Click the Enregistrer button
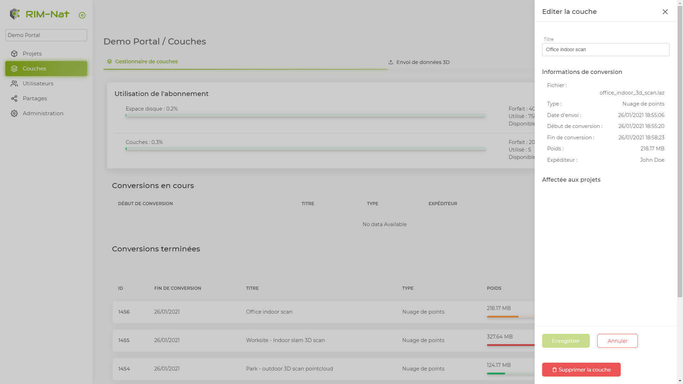The height and width of the screenshot is (384, 683). (566, 341)
